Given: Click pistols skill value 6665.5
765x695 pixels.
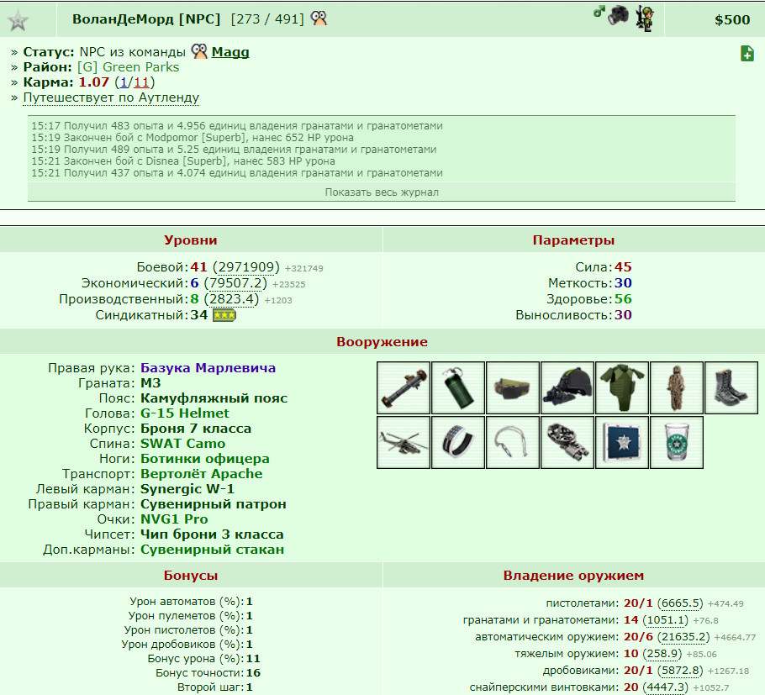Looking at the screenshot, I should click(680, 603).
